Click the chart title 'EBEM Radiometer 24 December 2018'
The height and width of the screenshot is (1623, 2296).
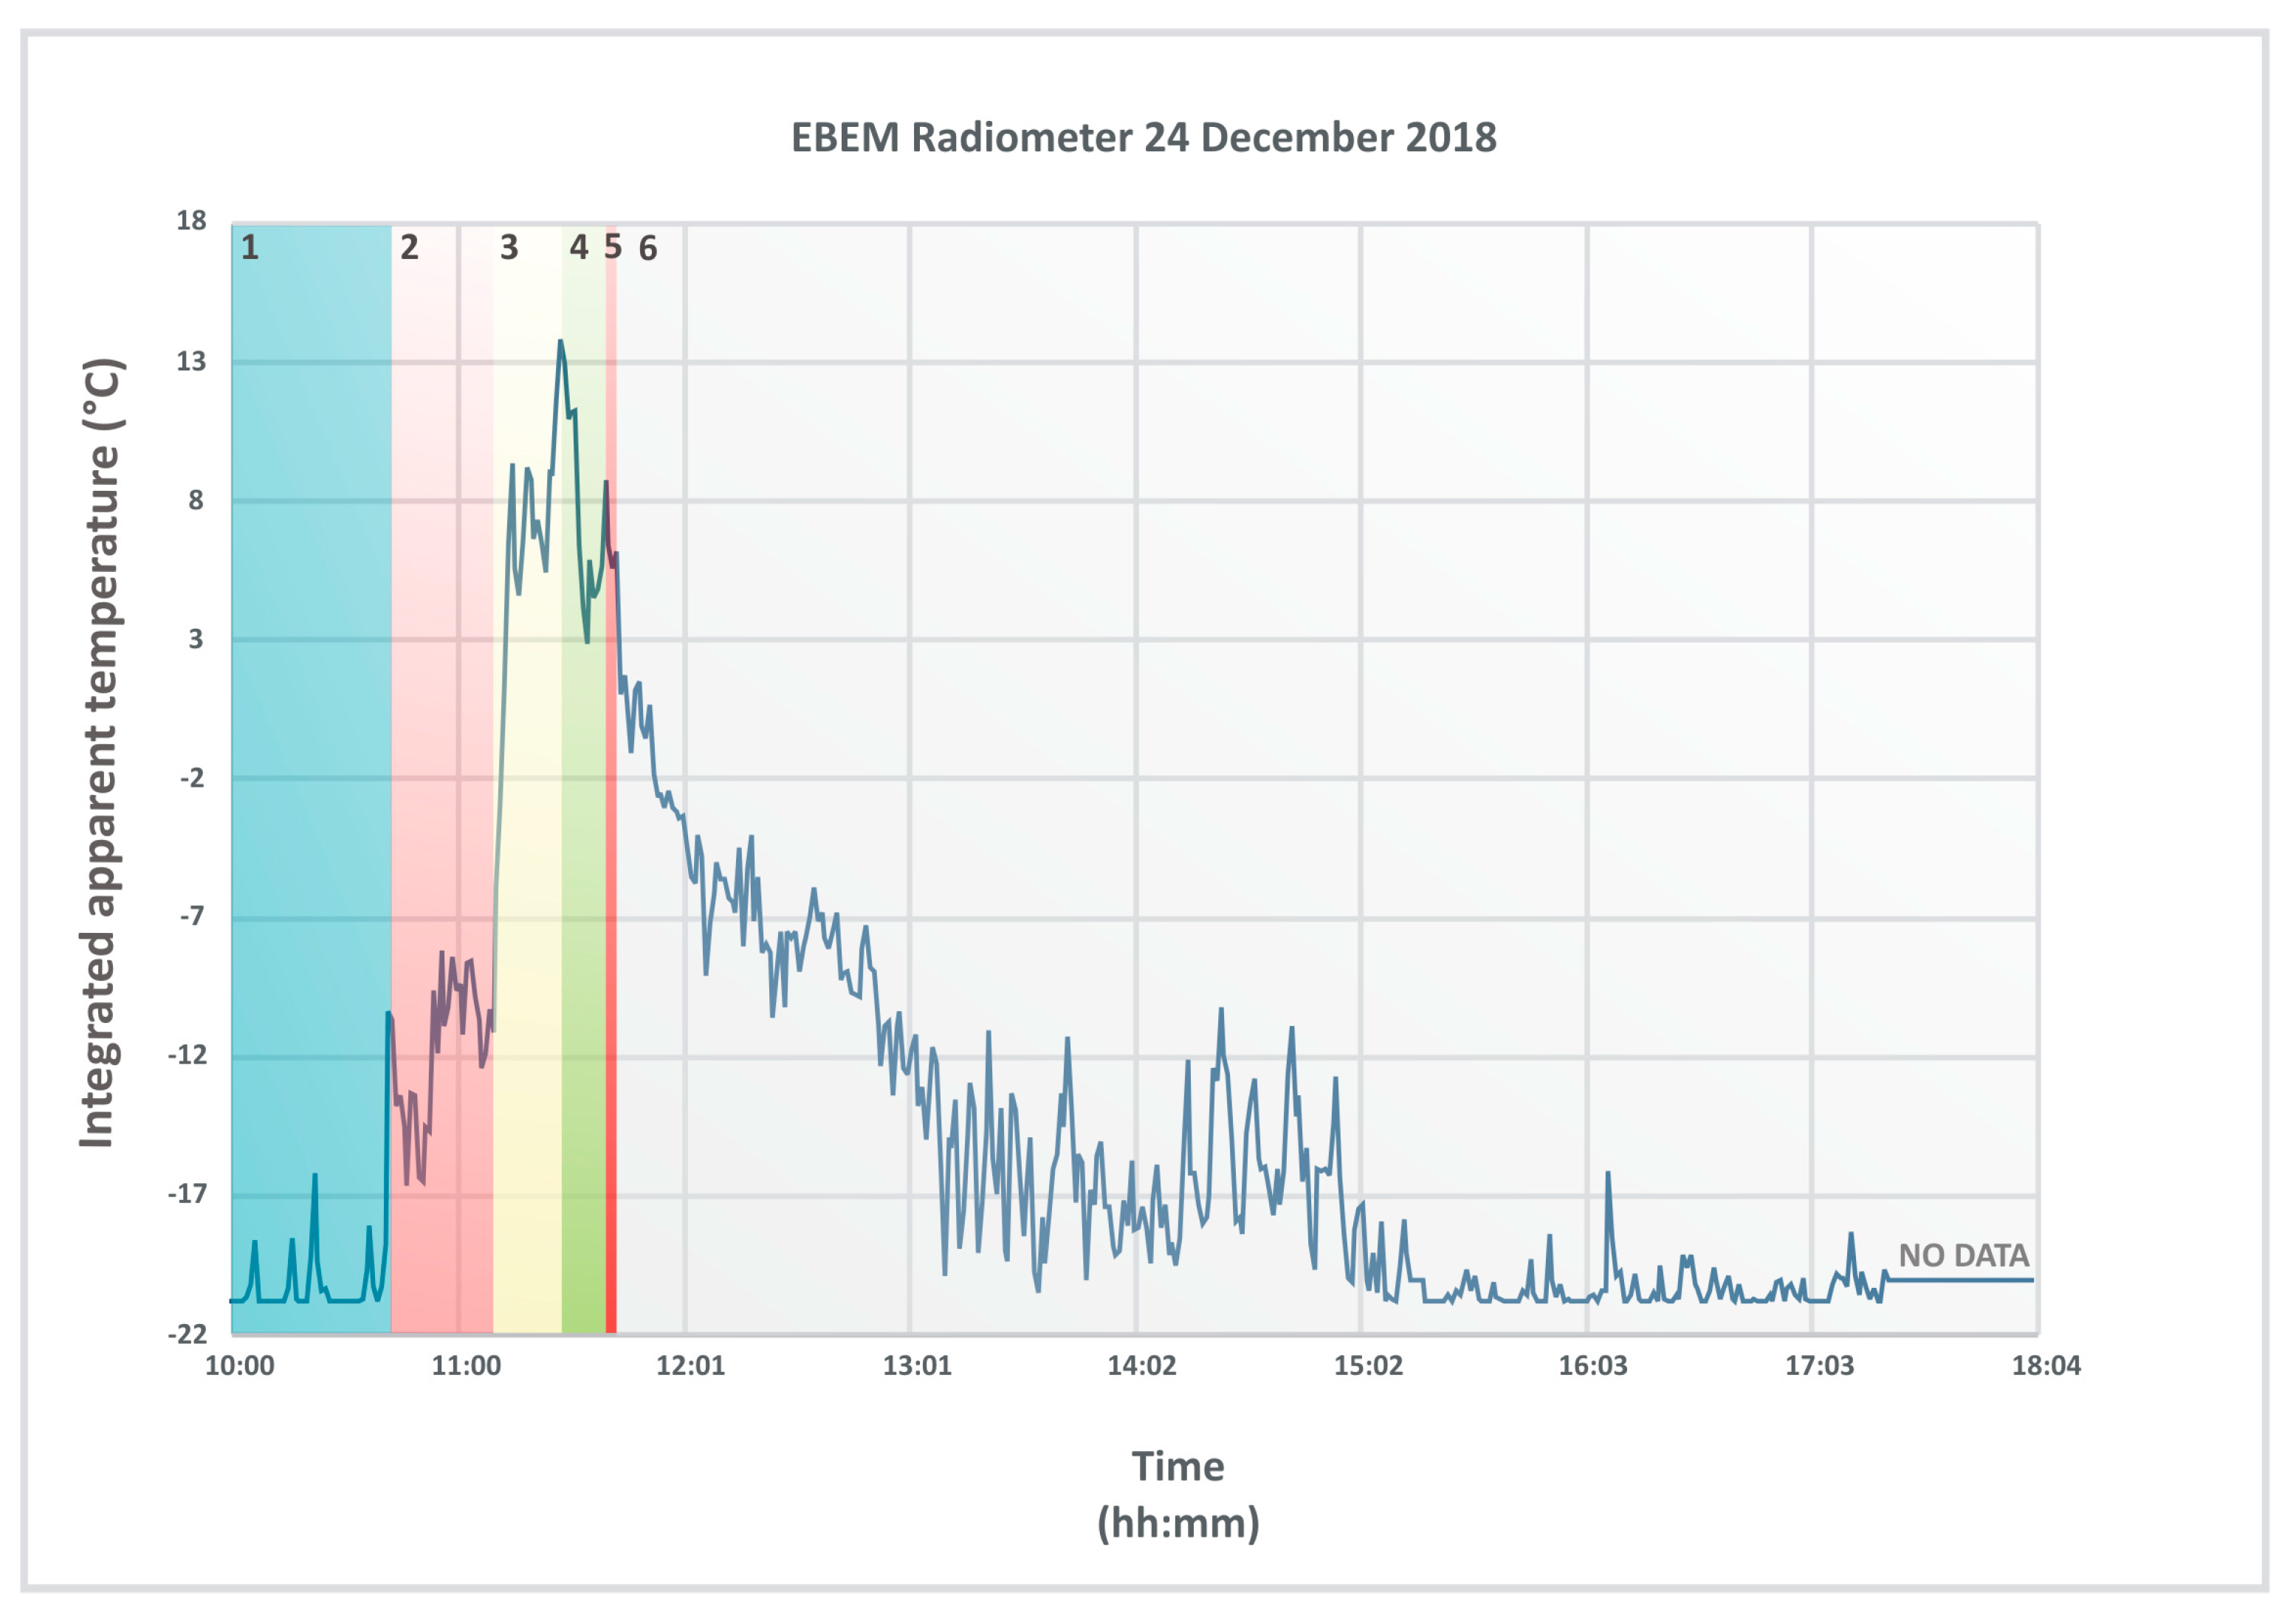pos(1143,138)
